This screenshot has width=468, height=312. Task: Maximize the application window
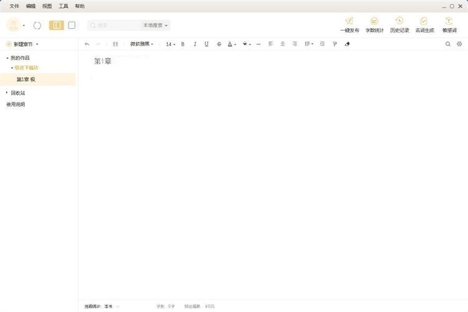[452, 6]
